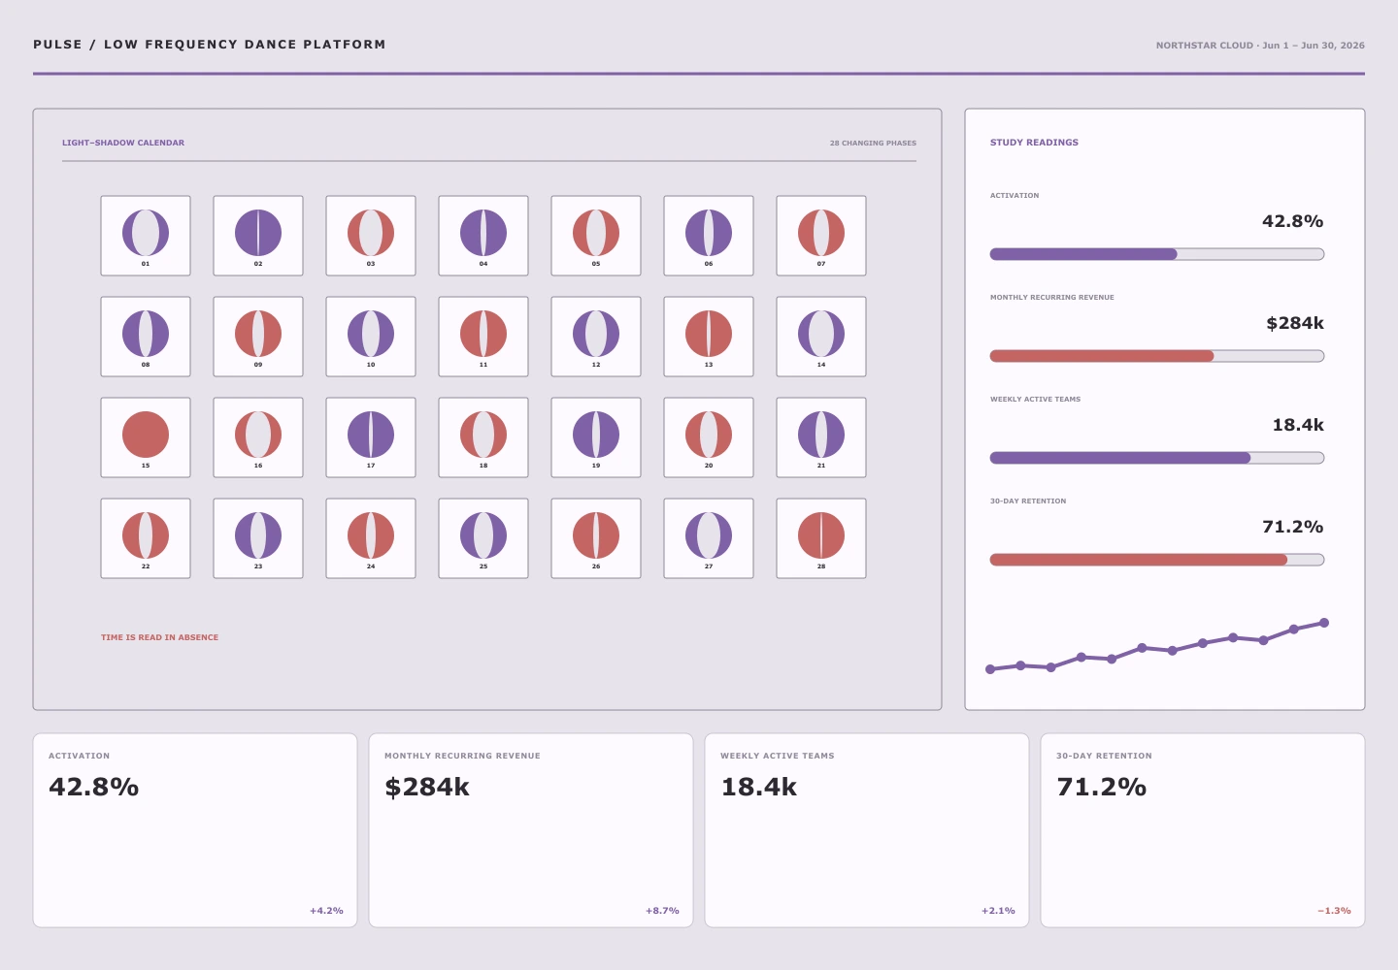The height and width of the screenshot is (970, 1398).
Task: Click the last point on the trend line
Action: pyautogui.click(x=1324, y=623)
